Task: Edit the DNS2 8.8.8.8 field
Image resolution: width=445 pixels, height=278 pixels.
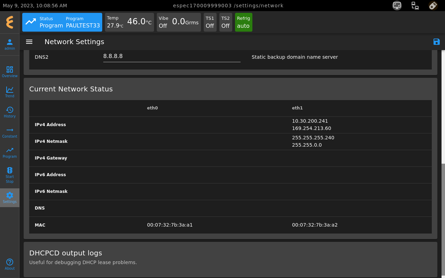Action: tap(172, 56)
